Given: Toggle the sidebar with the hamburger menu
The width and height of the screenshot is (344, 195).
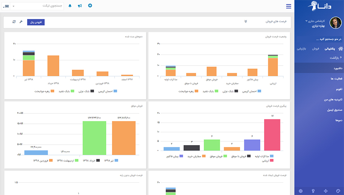Looking at the screenshot, I should (x=288, y=6).
